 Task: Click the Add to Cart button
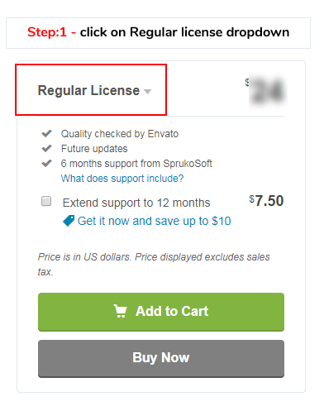[x=161, y=312]
